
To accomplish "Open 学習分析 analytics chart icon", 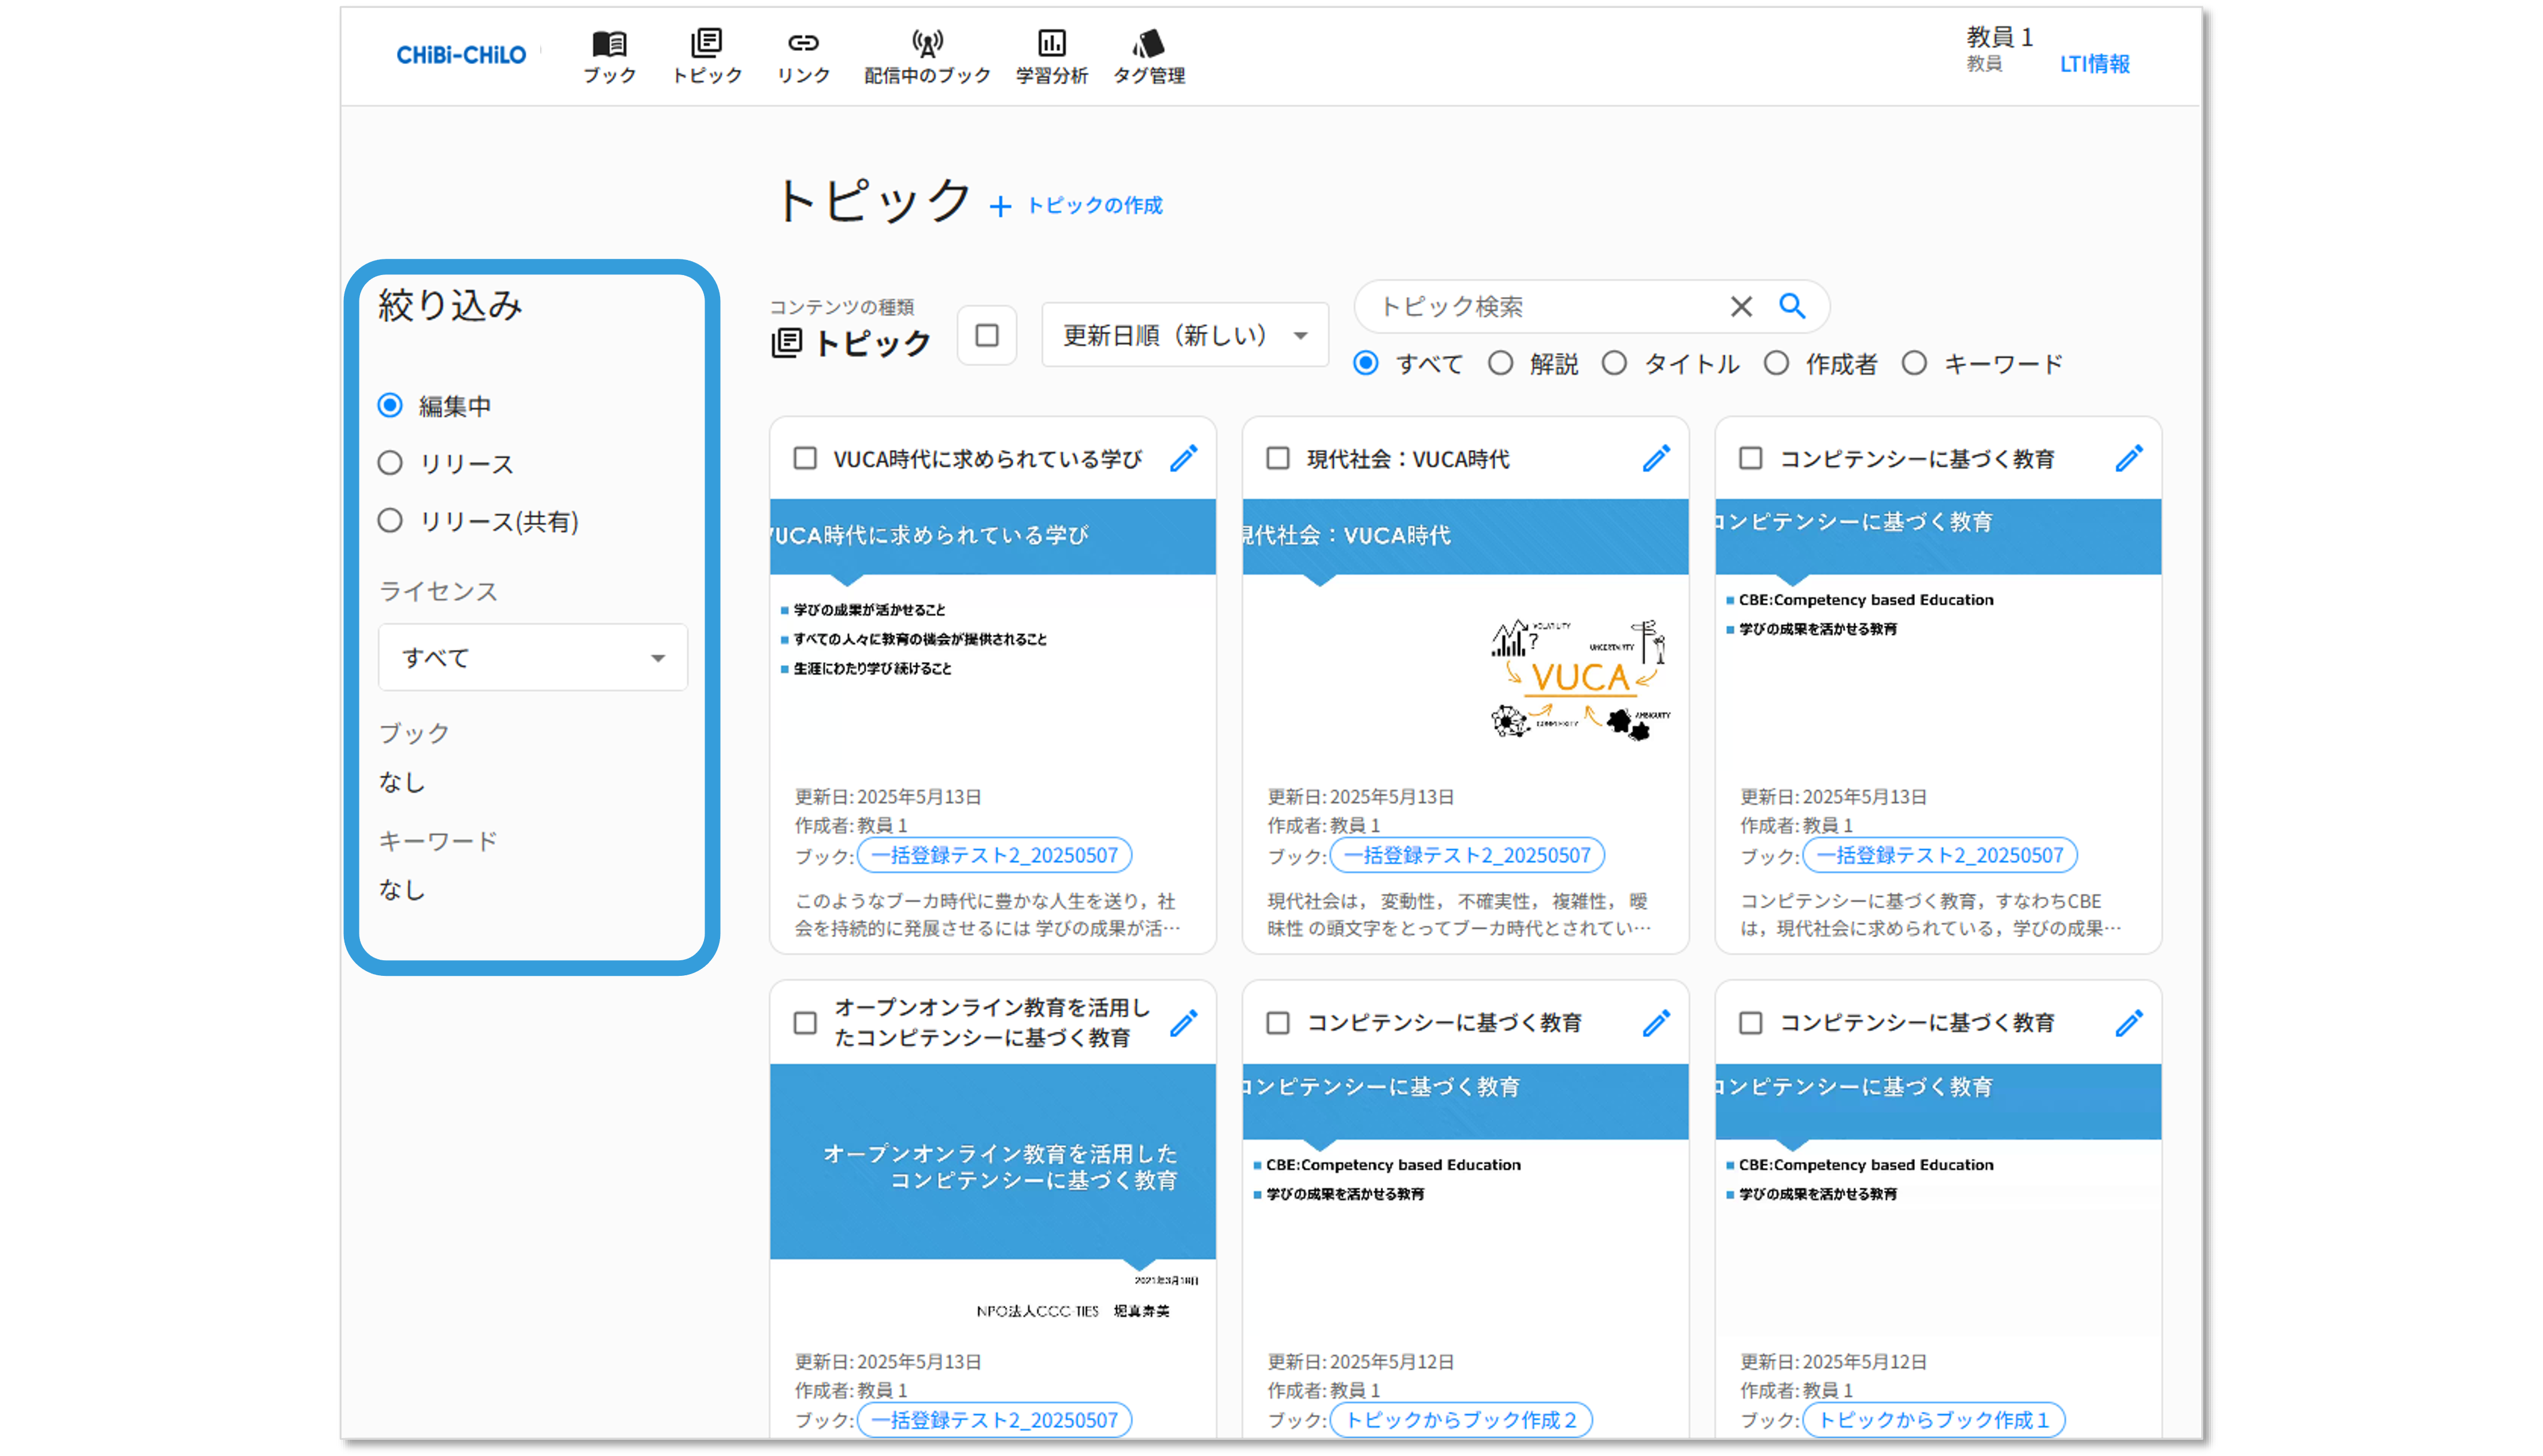I will tap(1051, 44).
